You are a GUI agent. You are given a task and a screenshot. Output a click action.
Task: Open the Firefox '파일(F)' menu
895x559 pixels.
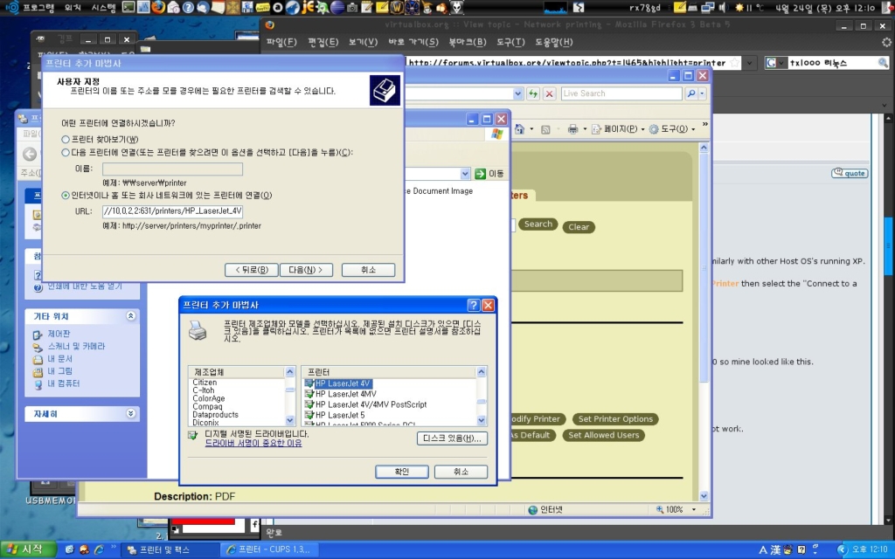click(x=281, y=42)
